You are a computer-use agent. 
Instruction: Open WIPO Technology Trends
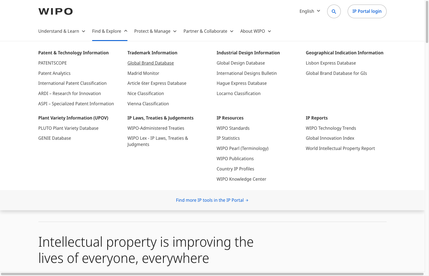point(331,128)
